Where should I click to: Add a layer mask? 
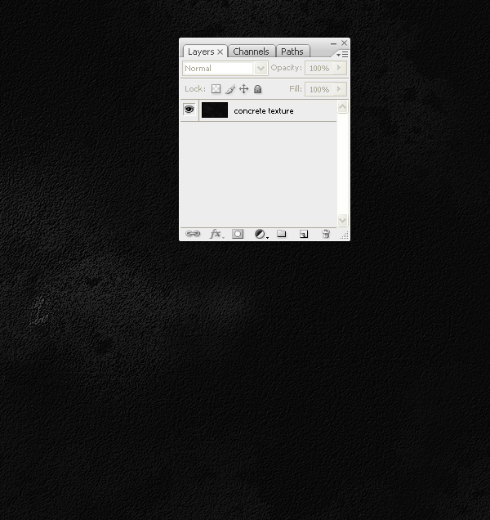(238, 234)
